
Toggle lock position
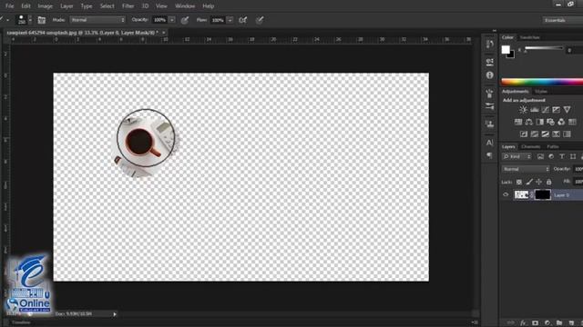click(x=538, y=182)
